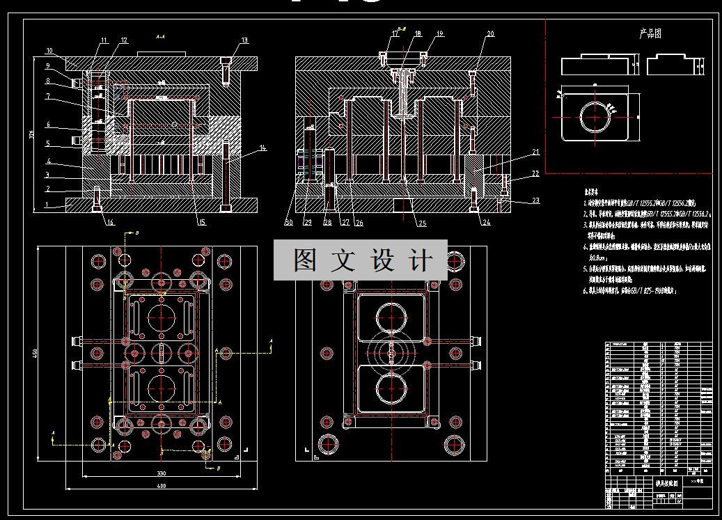Select the 400 width dimension text

pos(161,486)
